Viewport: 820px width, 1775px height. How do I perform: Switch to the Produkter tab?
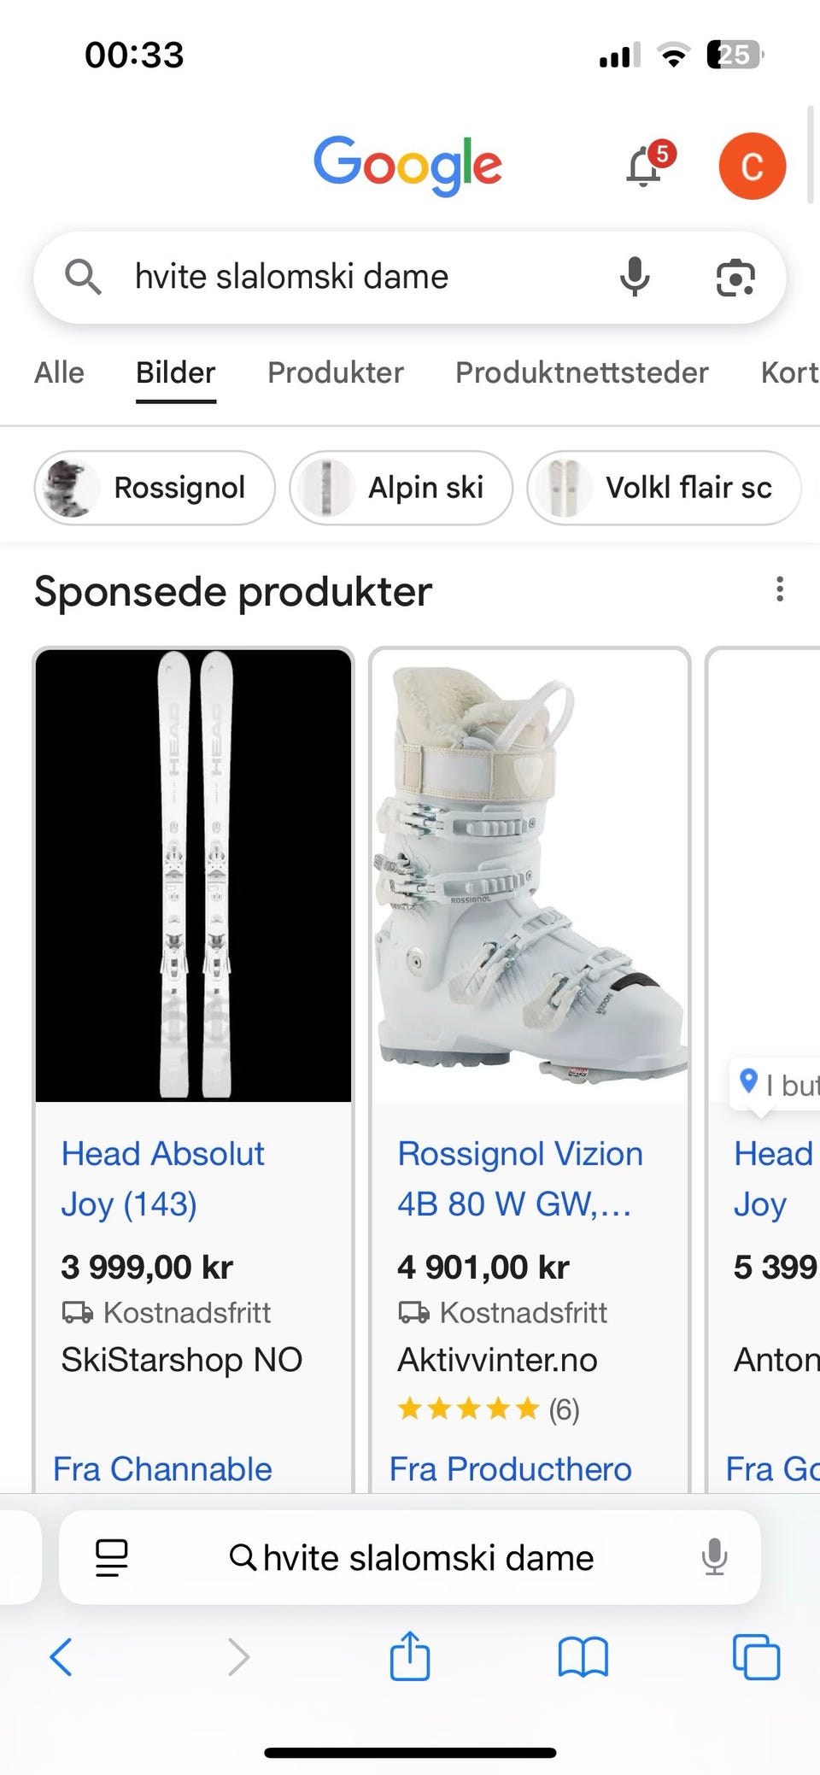336,373
